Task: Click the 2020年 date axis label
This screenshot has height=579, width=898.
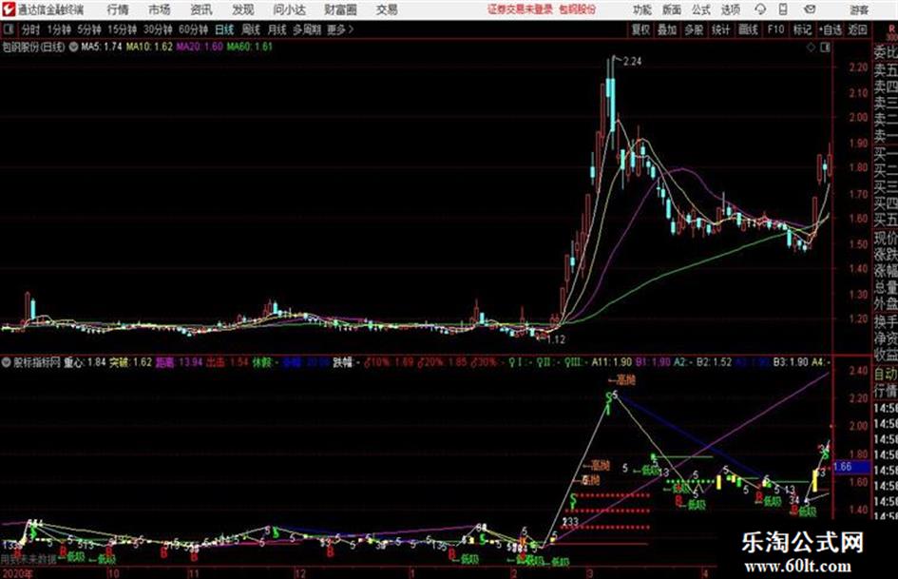Action: tap(17, 573)
